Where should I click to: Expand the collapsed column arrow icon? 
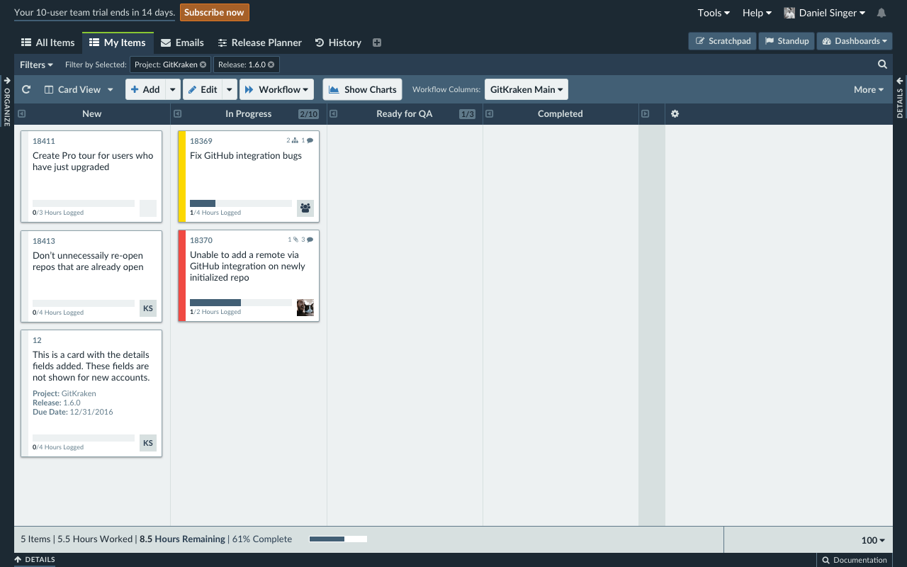[645, 113]
